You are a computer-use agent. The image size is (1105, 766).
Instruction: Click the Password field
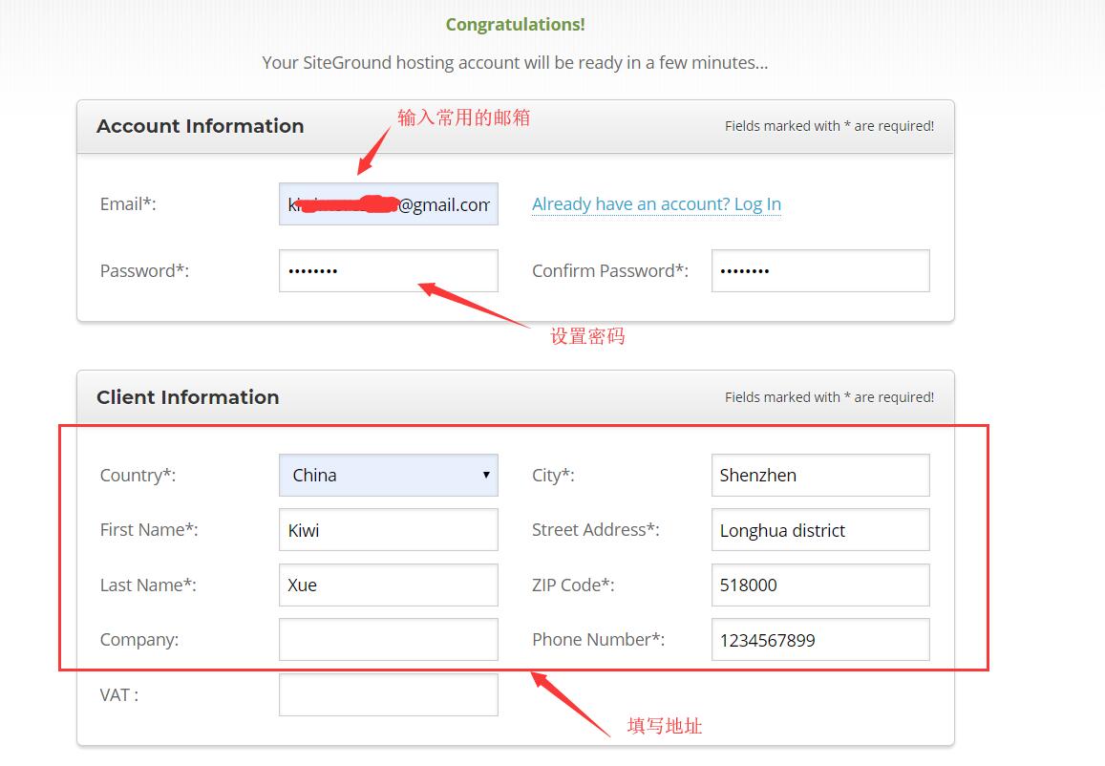click(388, 270)
